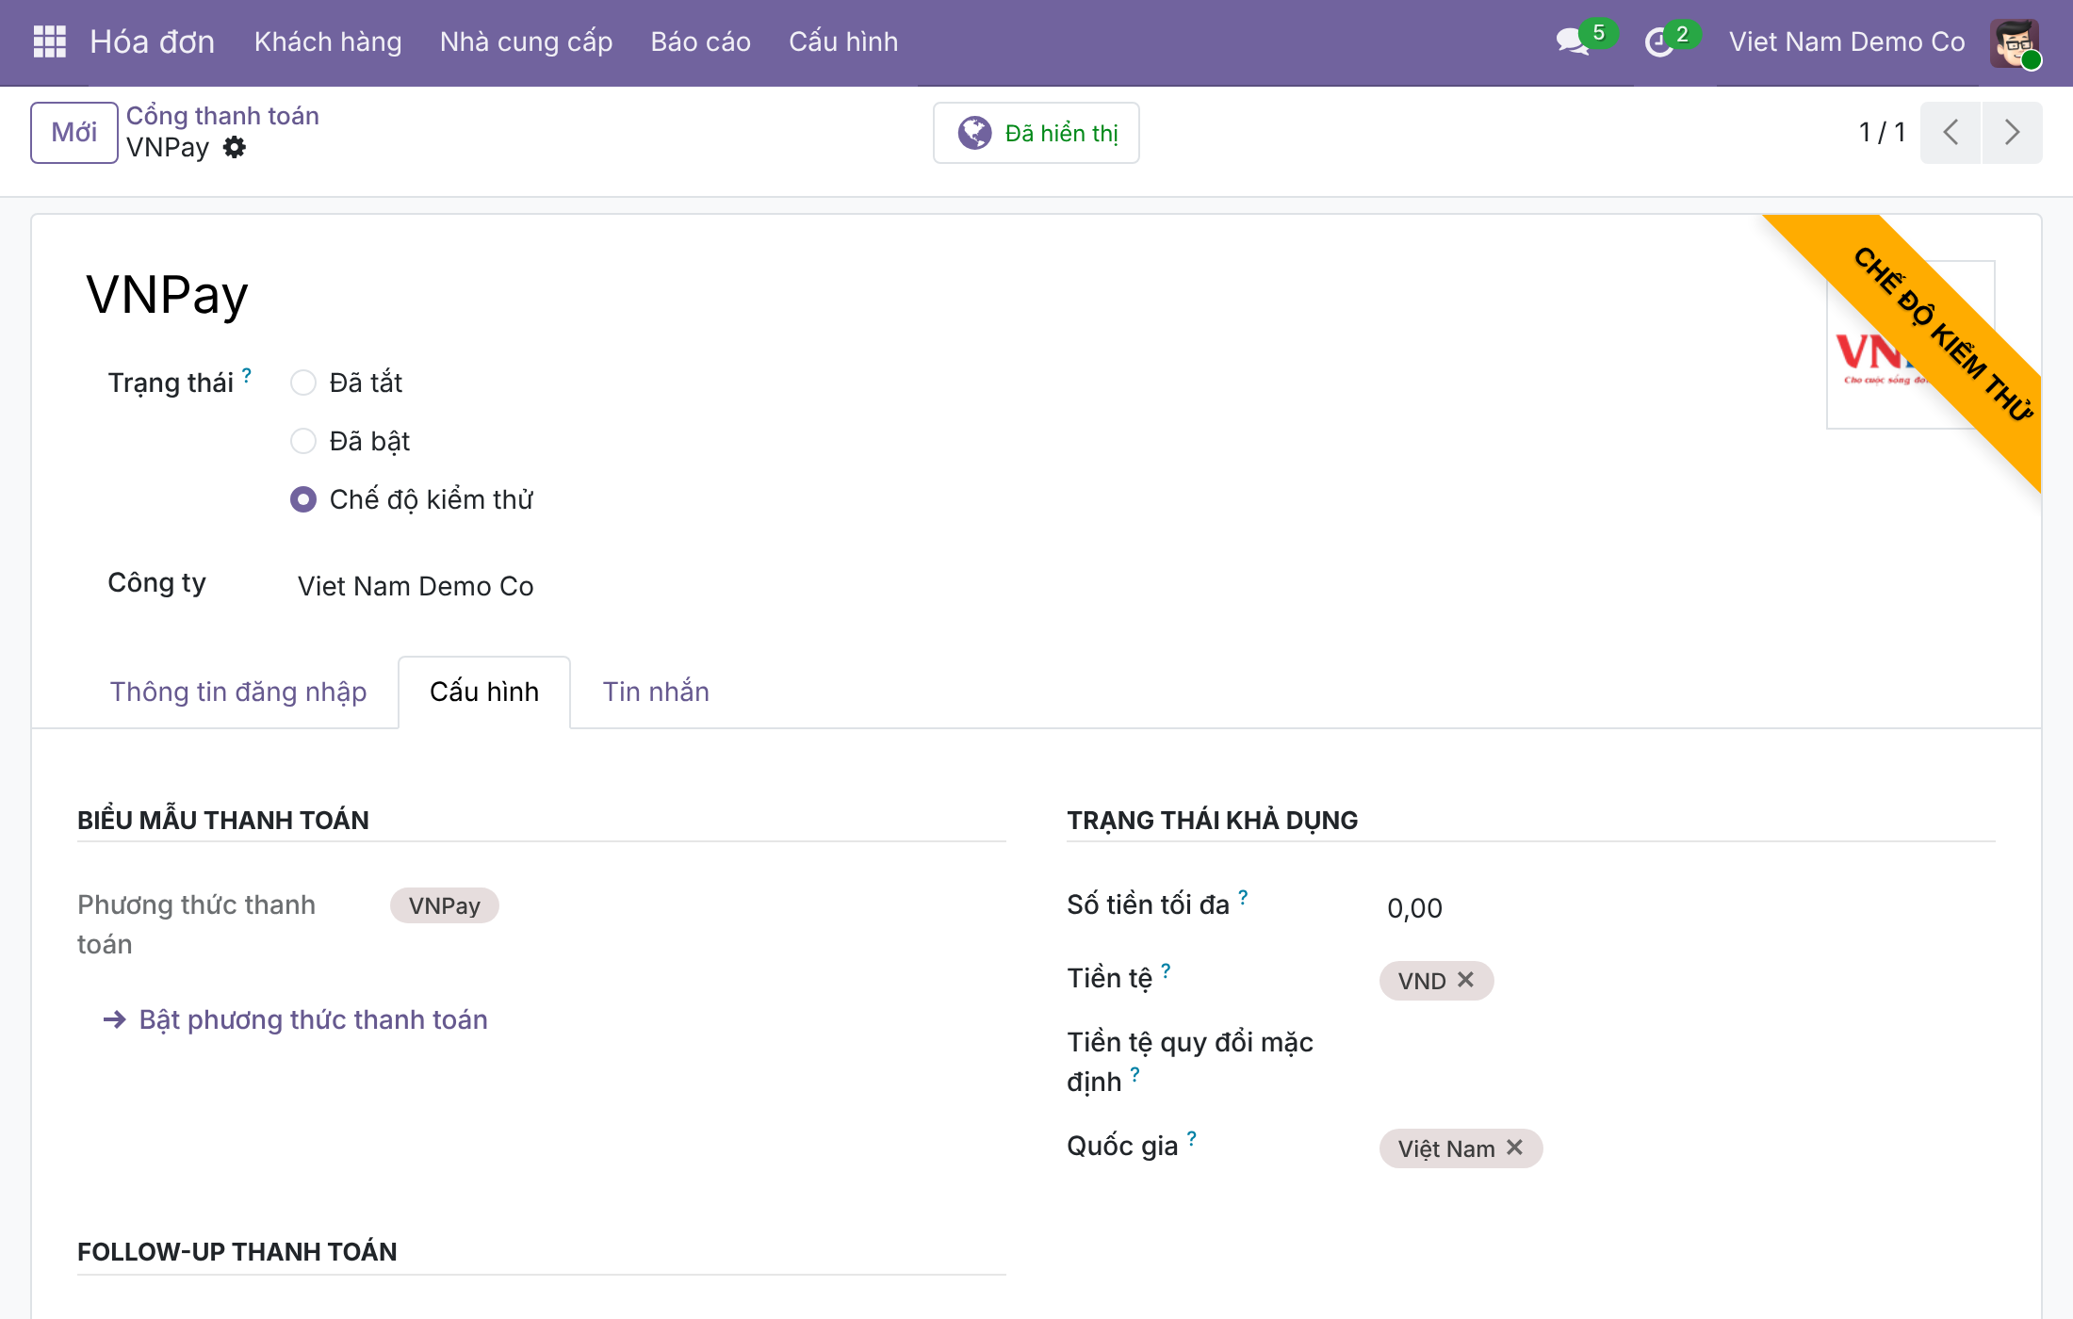Select Chế độ kiểm thử radio option
2073x1319 pixels.
(302, 499)
